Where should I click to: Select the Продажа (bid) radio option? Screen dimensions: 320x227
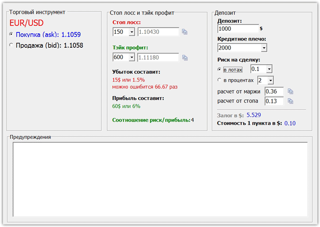click(x=11, y=45)
